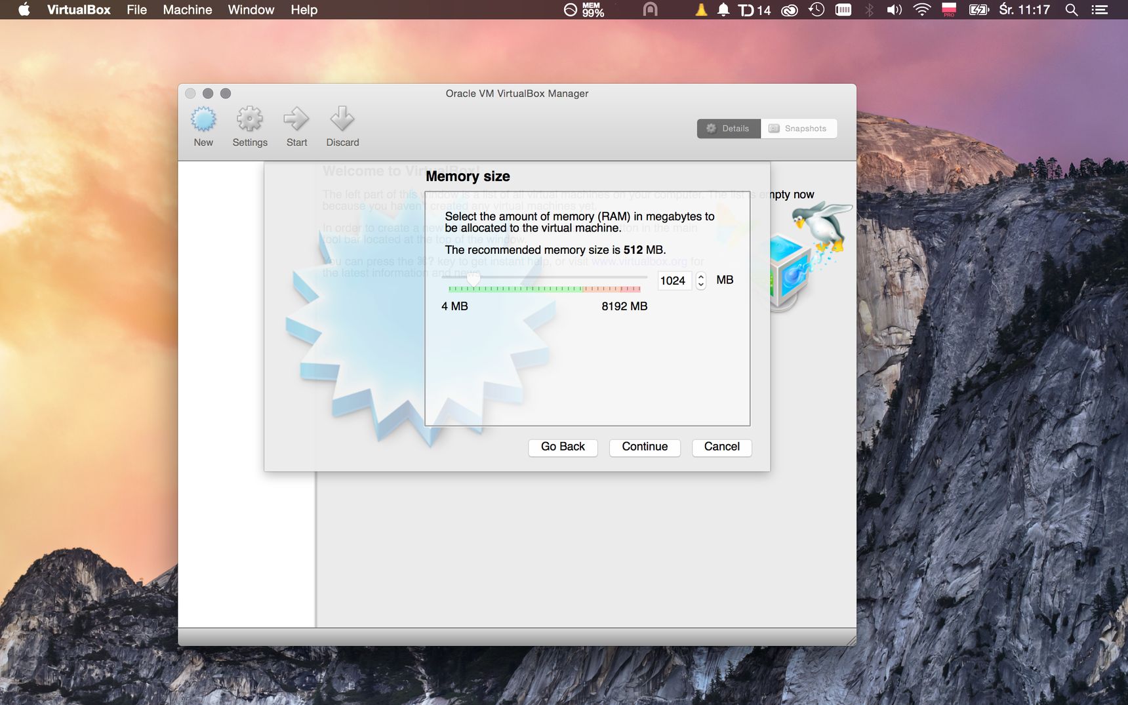Viewport: 1128px width, 705px height.
Task: Open the File menu
Action: click(x=136, y=10)
